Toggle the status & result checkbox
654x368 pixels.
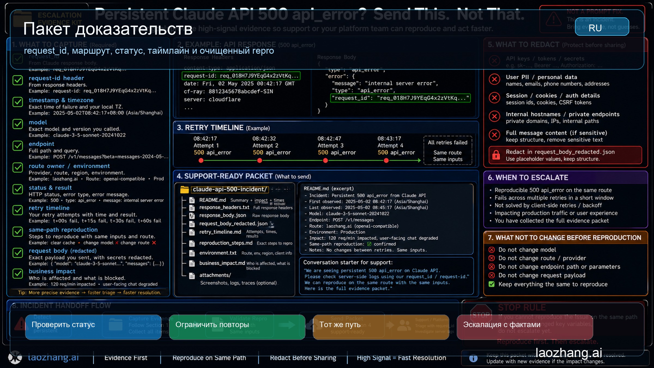(x=18, y=189)
